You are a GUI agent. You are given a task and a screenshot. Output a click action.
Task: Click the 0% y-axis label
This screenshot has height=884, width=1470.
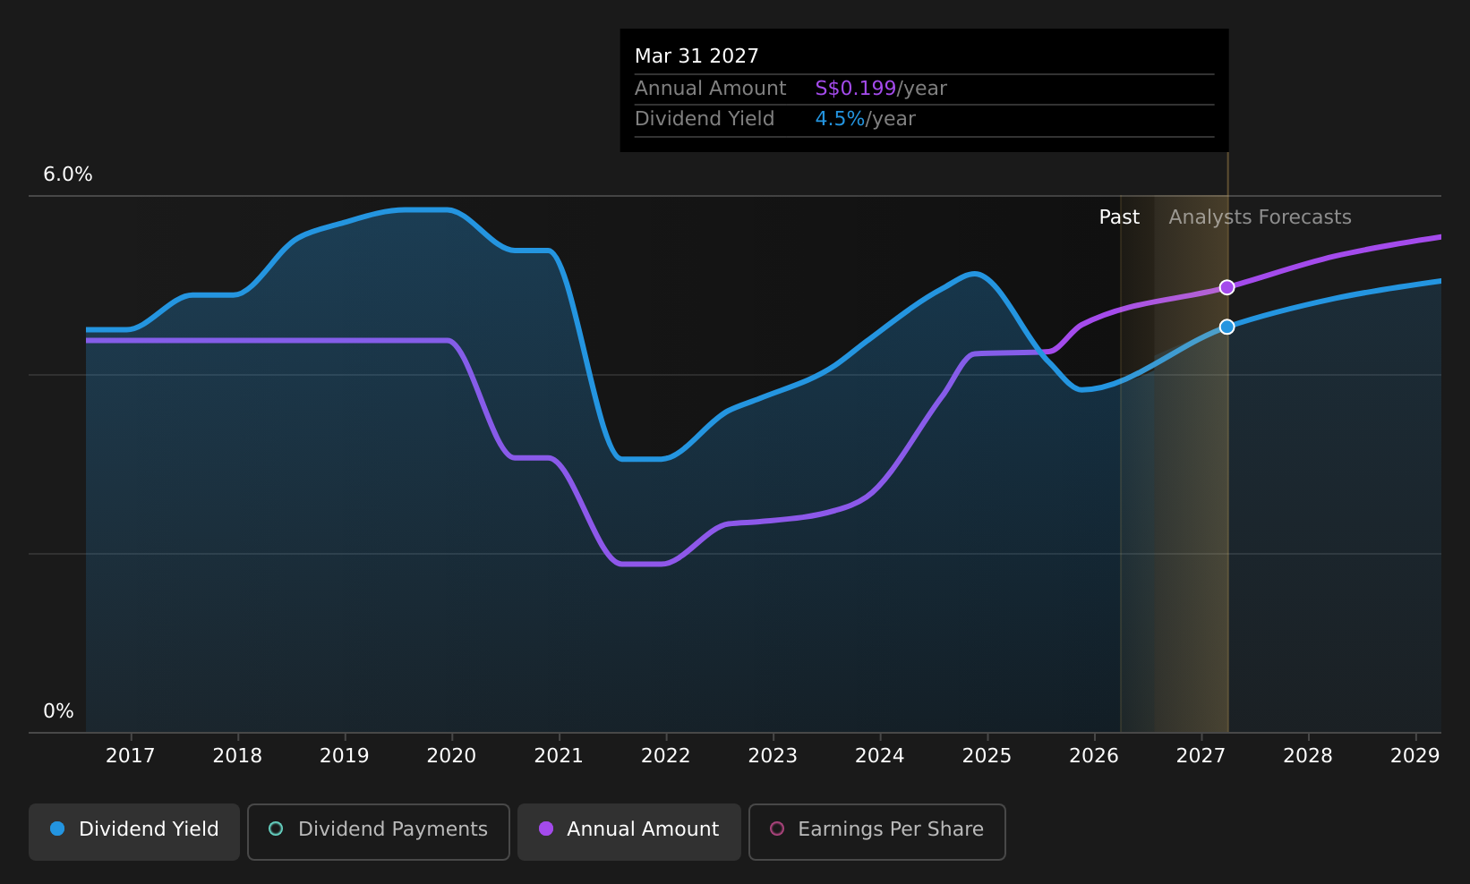58,711
